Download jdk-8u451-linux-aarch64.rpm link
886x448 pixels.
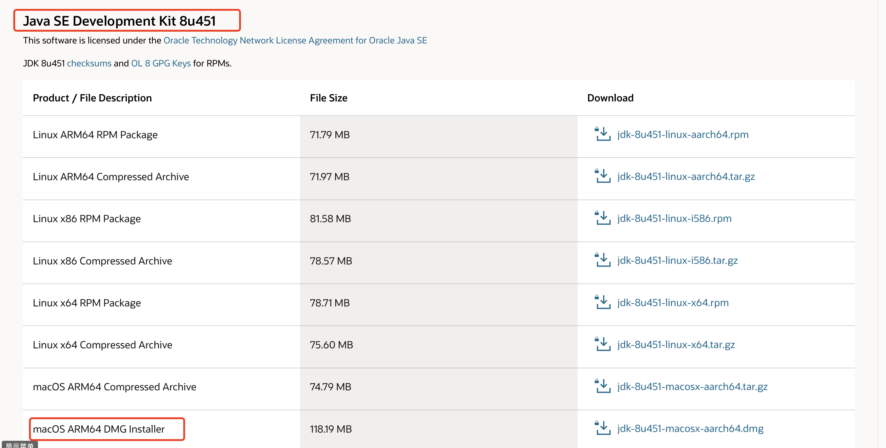pos(683,134)
